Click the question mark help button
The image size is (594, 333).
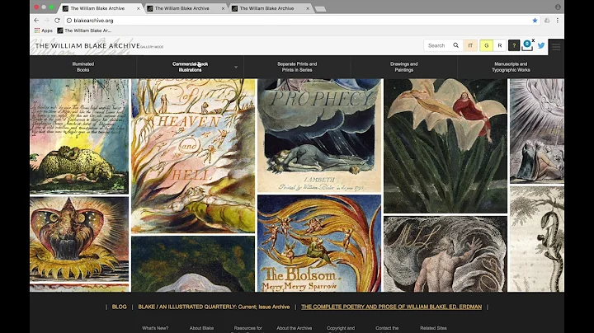(x=514, y=45)
